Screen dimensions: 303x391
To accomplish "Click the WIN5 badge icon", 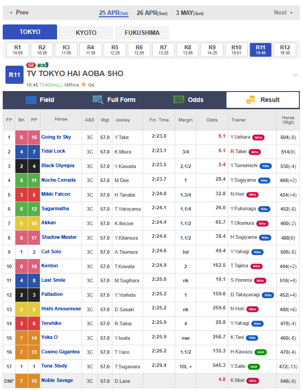I will pyautogui.click(x=43, y=65).
